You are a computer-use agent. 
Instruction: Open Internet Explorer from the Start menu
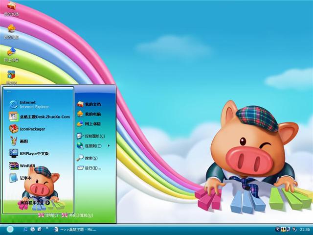tap(29, 104)
